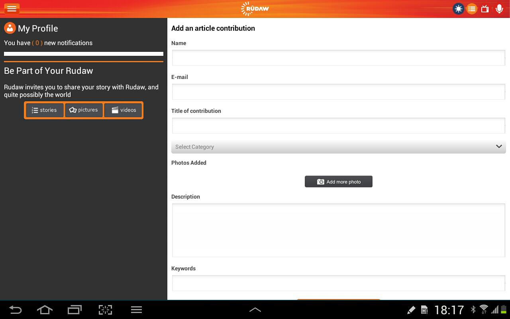The image size is (510, 319).
Task: Open the navigation drawer with the hamburger icon
Action: (12, 8)
